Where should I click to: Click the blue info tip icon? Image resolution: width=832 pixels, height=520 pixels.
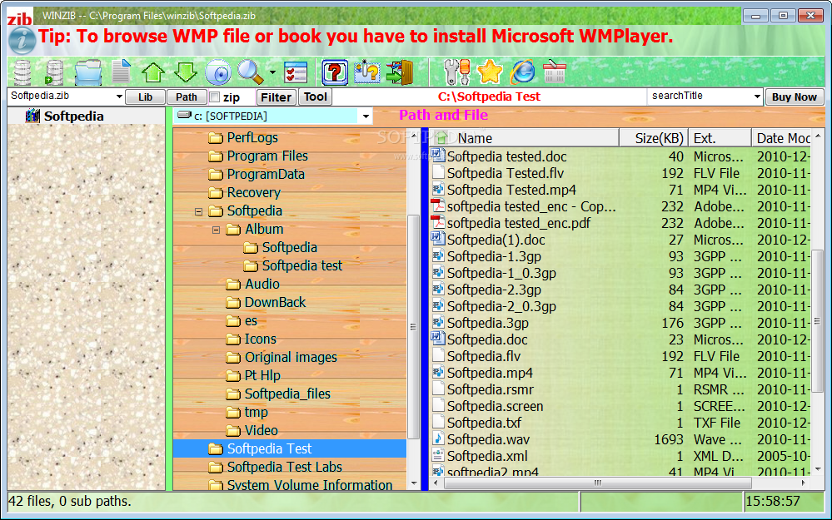pyautogui.click(x=22, y=40)
